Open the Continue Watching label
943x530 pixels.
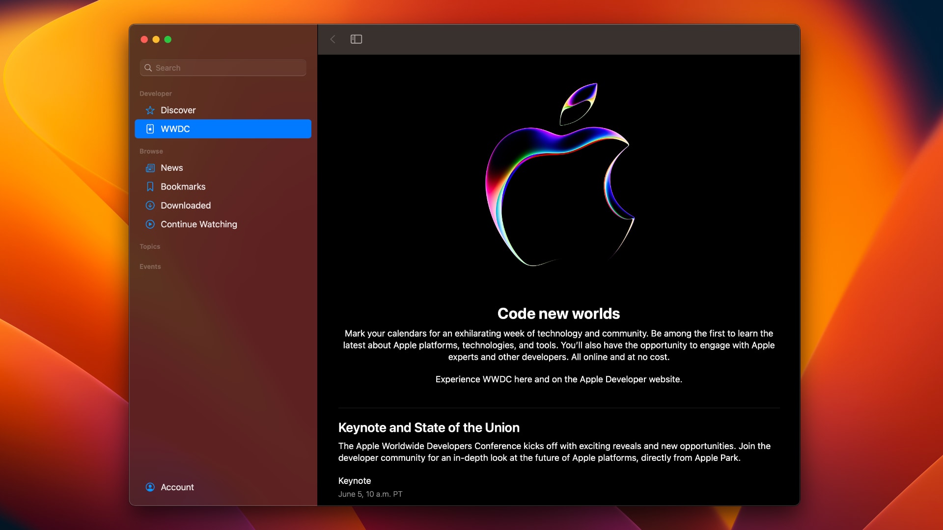coord(198,224)
